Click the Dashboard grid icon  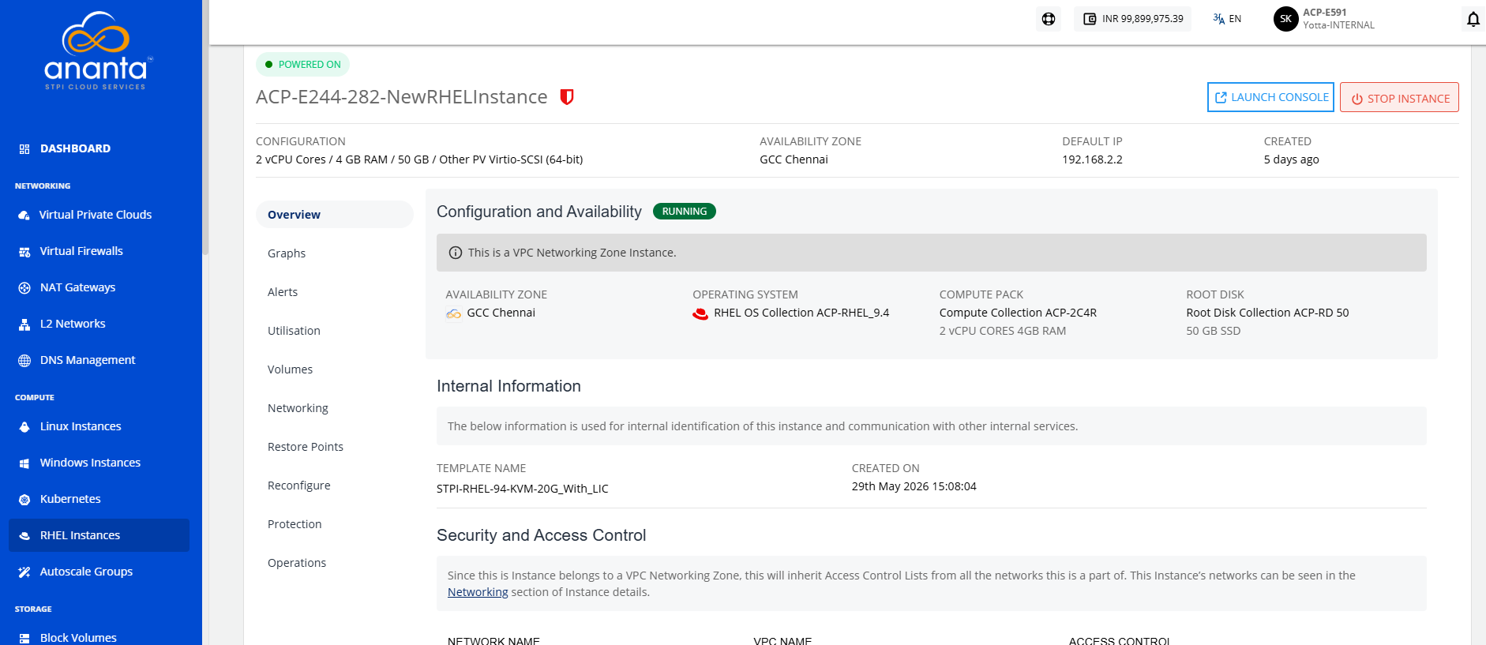point(24,148)
